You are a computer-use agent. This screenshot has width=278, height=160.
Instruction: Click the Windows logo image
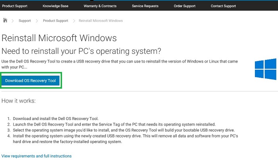(266, 69)
